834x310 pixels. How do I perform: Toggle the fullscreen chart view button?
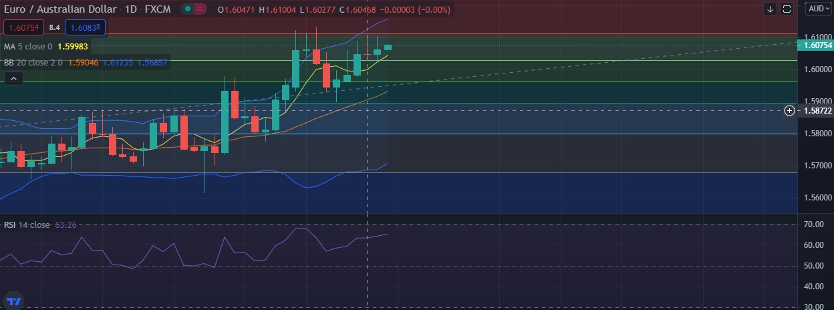click(787, 9)
